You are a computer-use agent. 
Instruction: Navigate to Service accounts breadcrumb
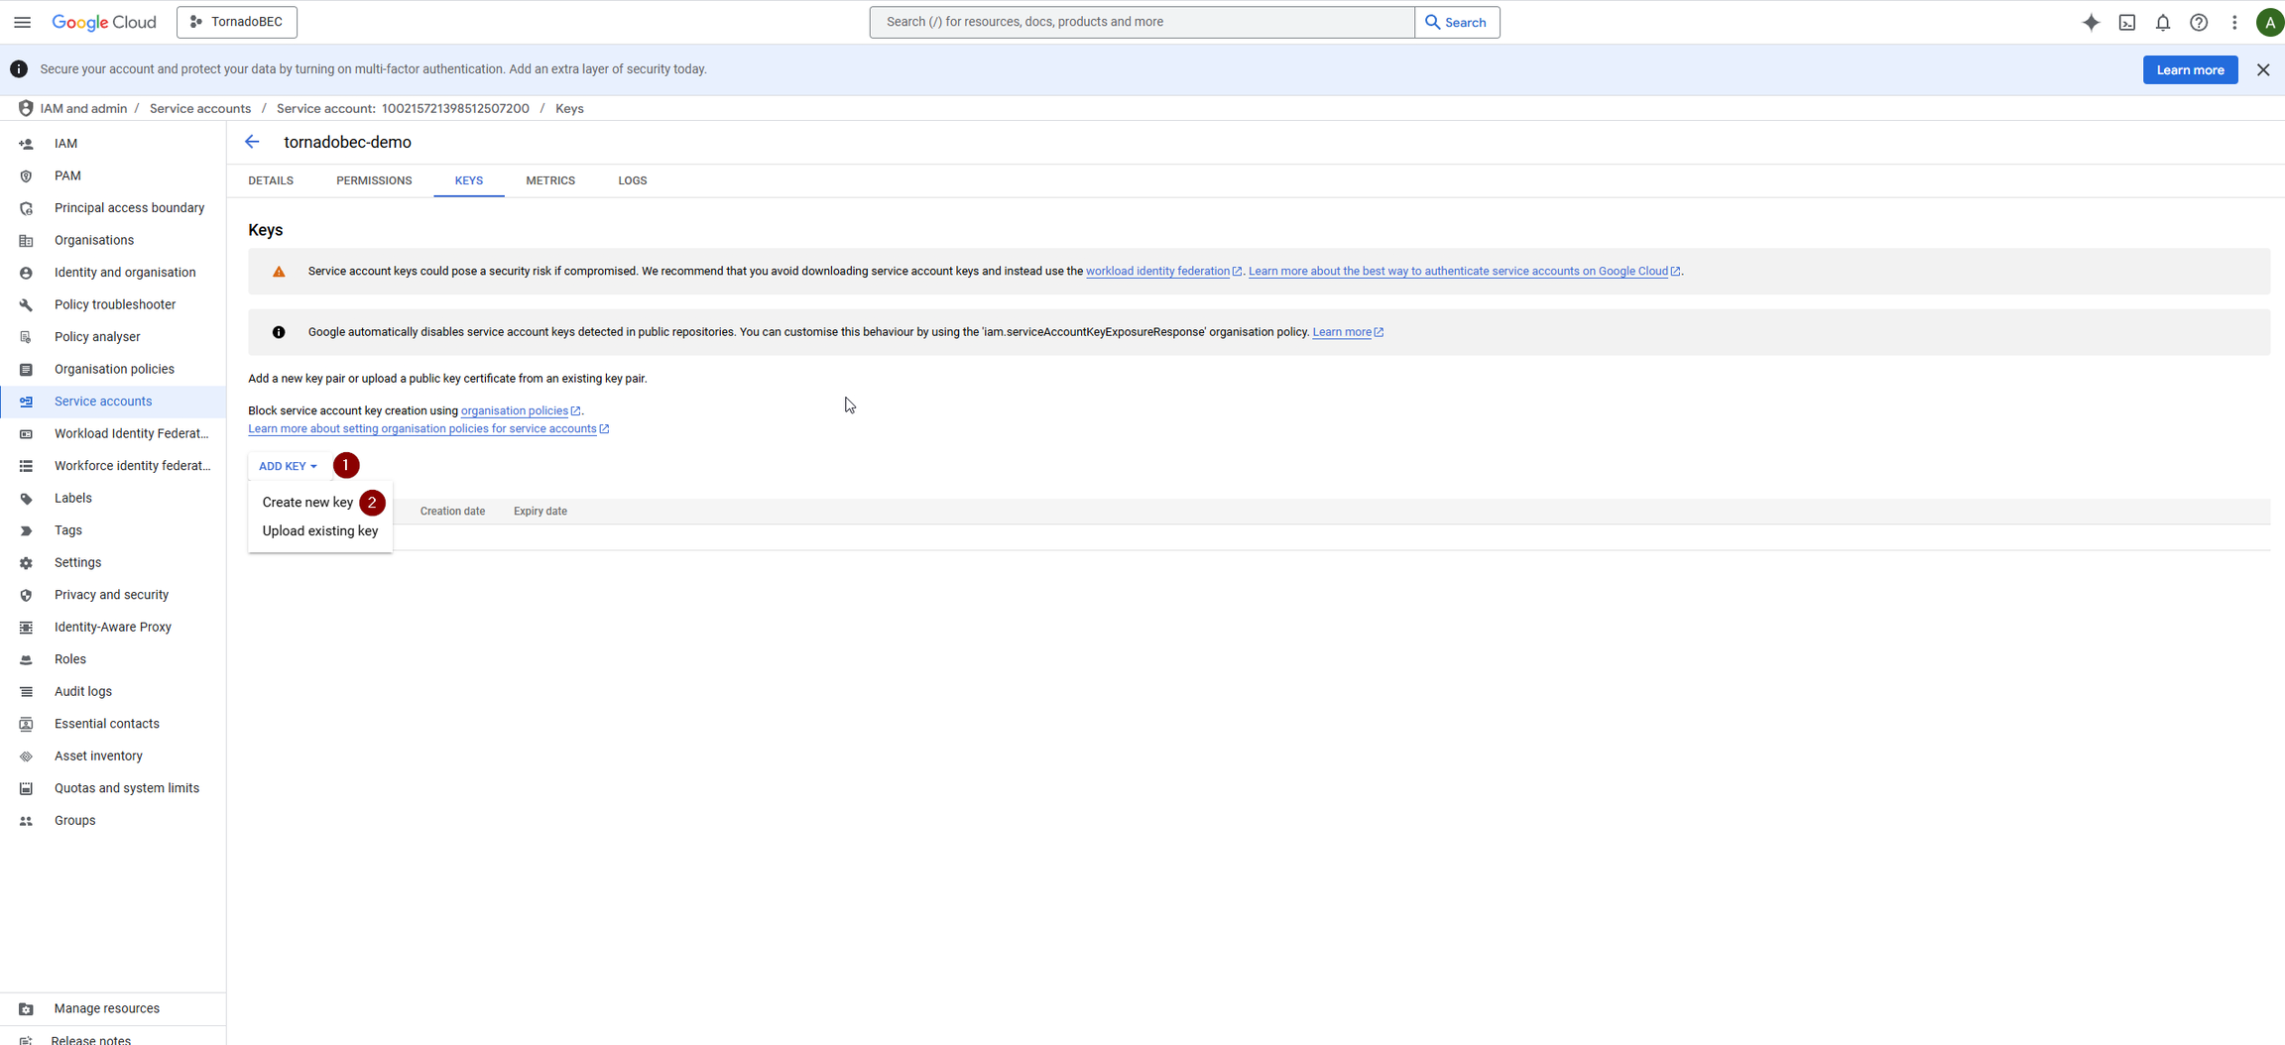point(200,108)
